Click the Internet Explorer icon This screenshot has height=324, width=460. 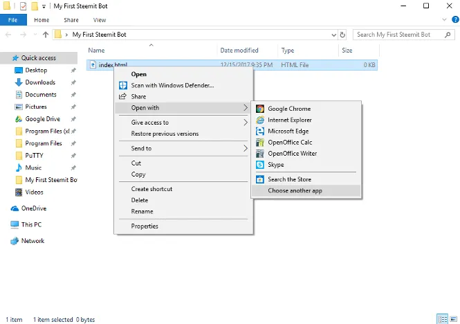260,120
